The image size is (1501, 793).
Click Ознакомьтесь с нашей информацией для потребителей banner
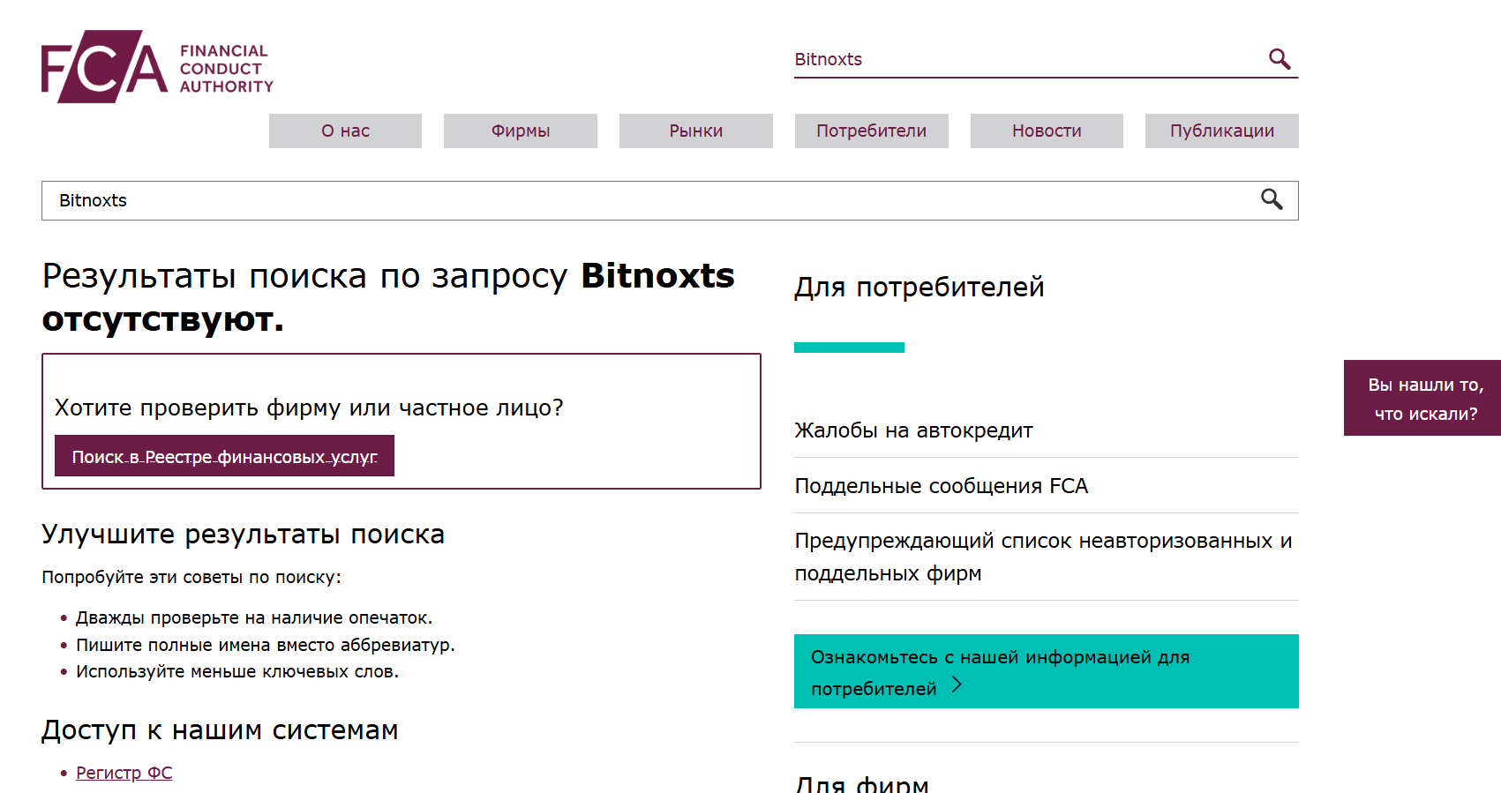(1047, 671)
